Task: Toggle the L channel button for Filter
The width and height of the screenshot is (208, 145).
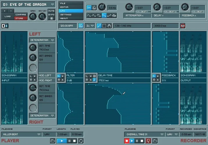Action: (x=59, y=76)
